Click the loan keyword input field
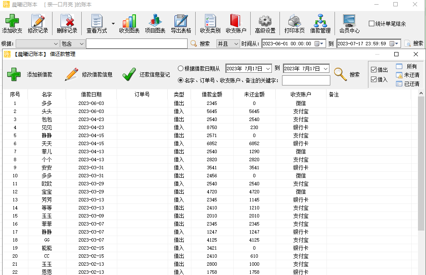The height and width of the screenshot is (275, 426). [x=306, y=80]
